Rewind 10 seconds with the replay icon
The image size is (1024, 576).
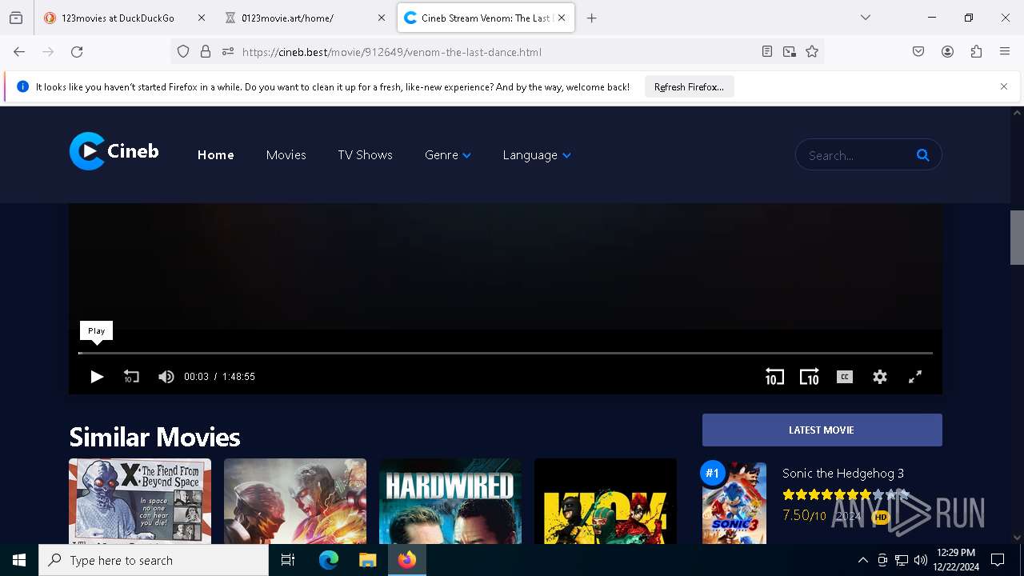click(131, 377)
